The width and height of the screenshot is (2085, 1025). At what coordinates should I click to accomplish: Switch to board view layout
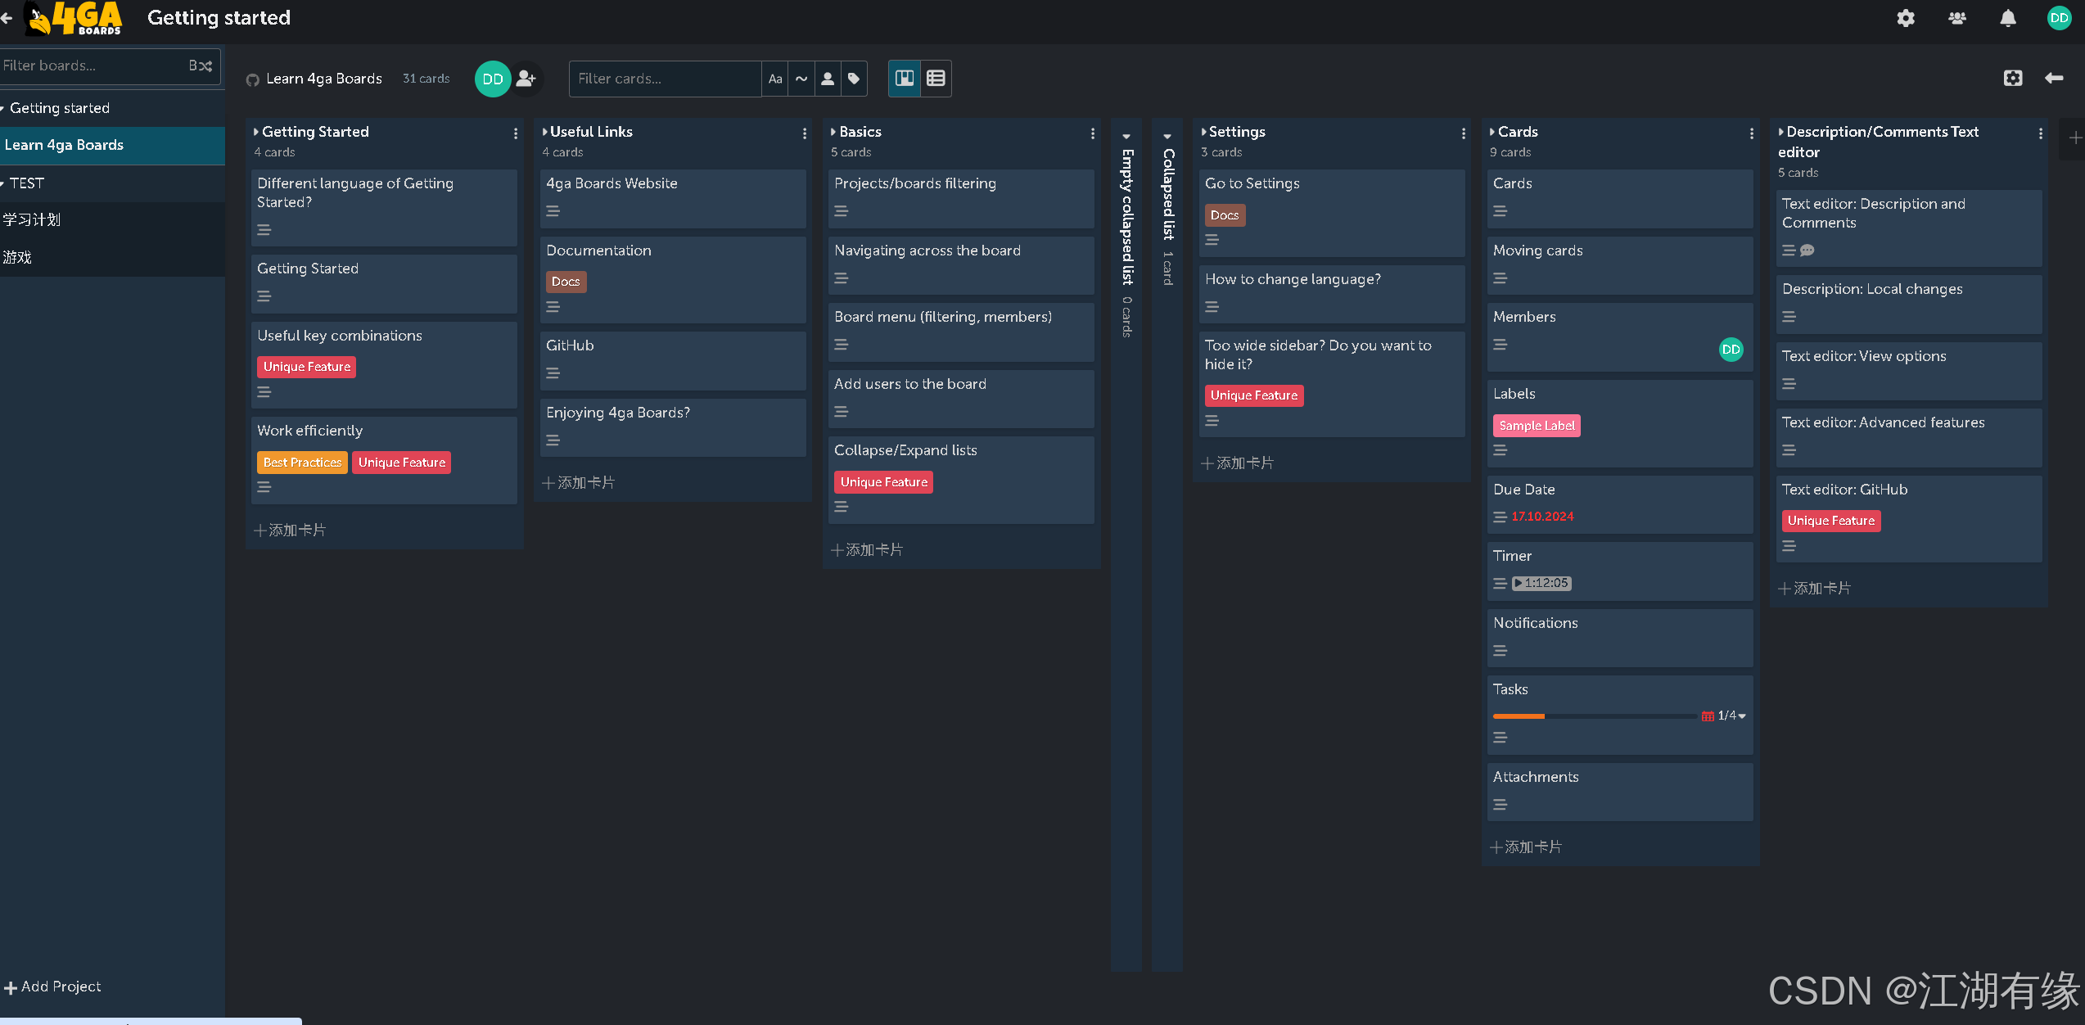(x=905, y=79)
